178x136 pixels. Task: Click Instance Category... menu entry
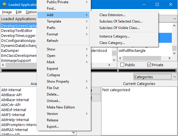point(114,36)
